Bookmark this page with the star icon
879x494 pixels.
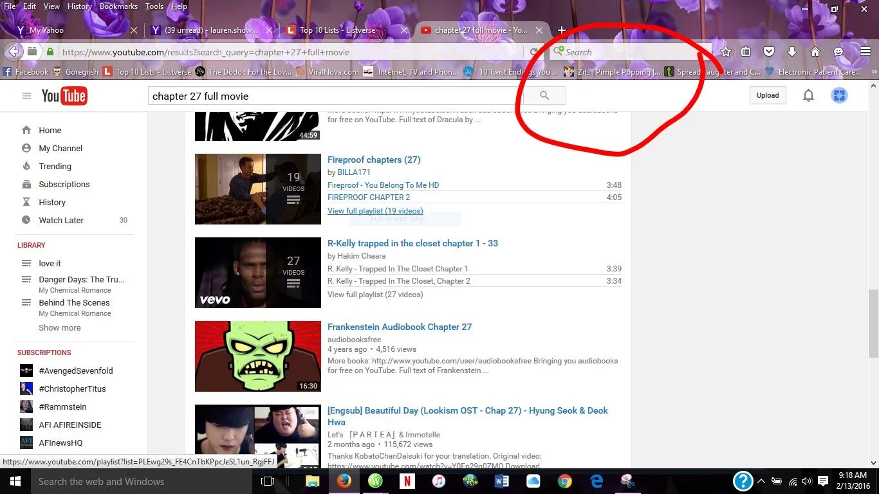click(726, 52)
